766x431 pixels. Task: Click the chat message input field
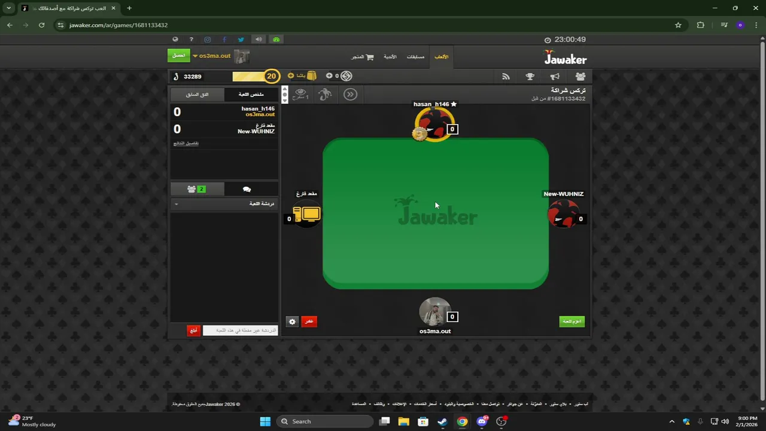point(240,330)
